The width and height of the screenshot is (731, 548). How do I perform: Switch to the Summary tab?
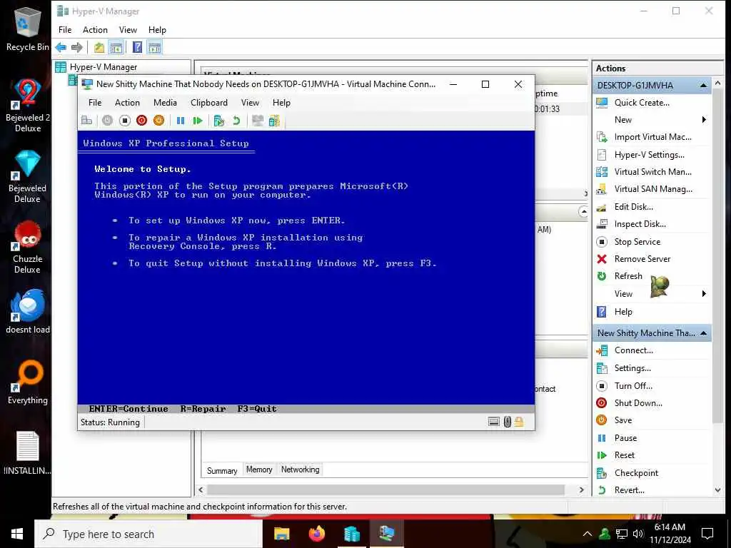point(222,470)
